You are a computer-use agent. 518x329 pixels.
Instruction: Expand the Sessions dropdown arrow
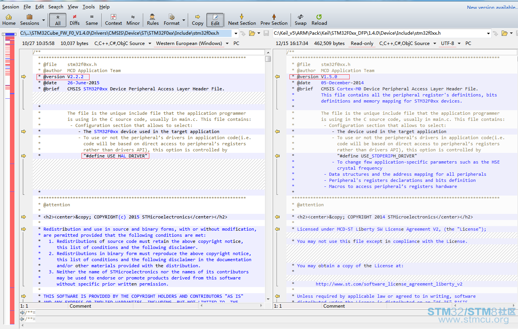pyautogui.click(x=43, y=20)
